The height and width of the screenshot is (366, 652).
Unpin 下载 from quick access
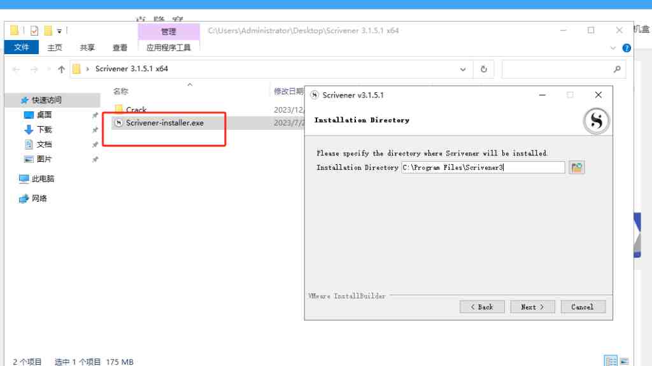(x=96, y=130)
